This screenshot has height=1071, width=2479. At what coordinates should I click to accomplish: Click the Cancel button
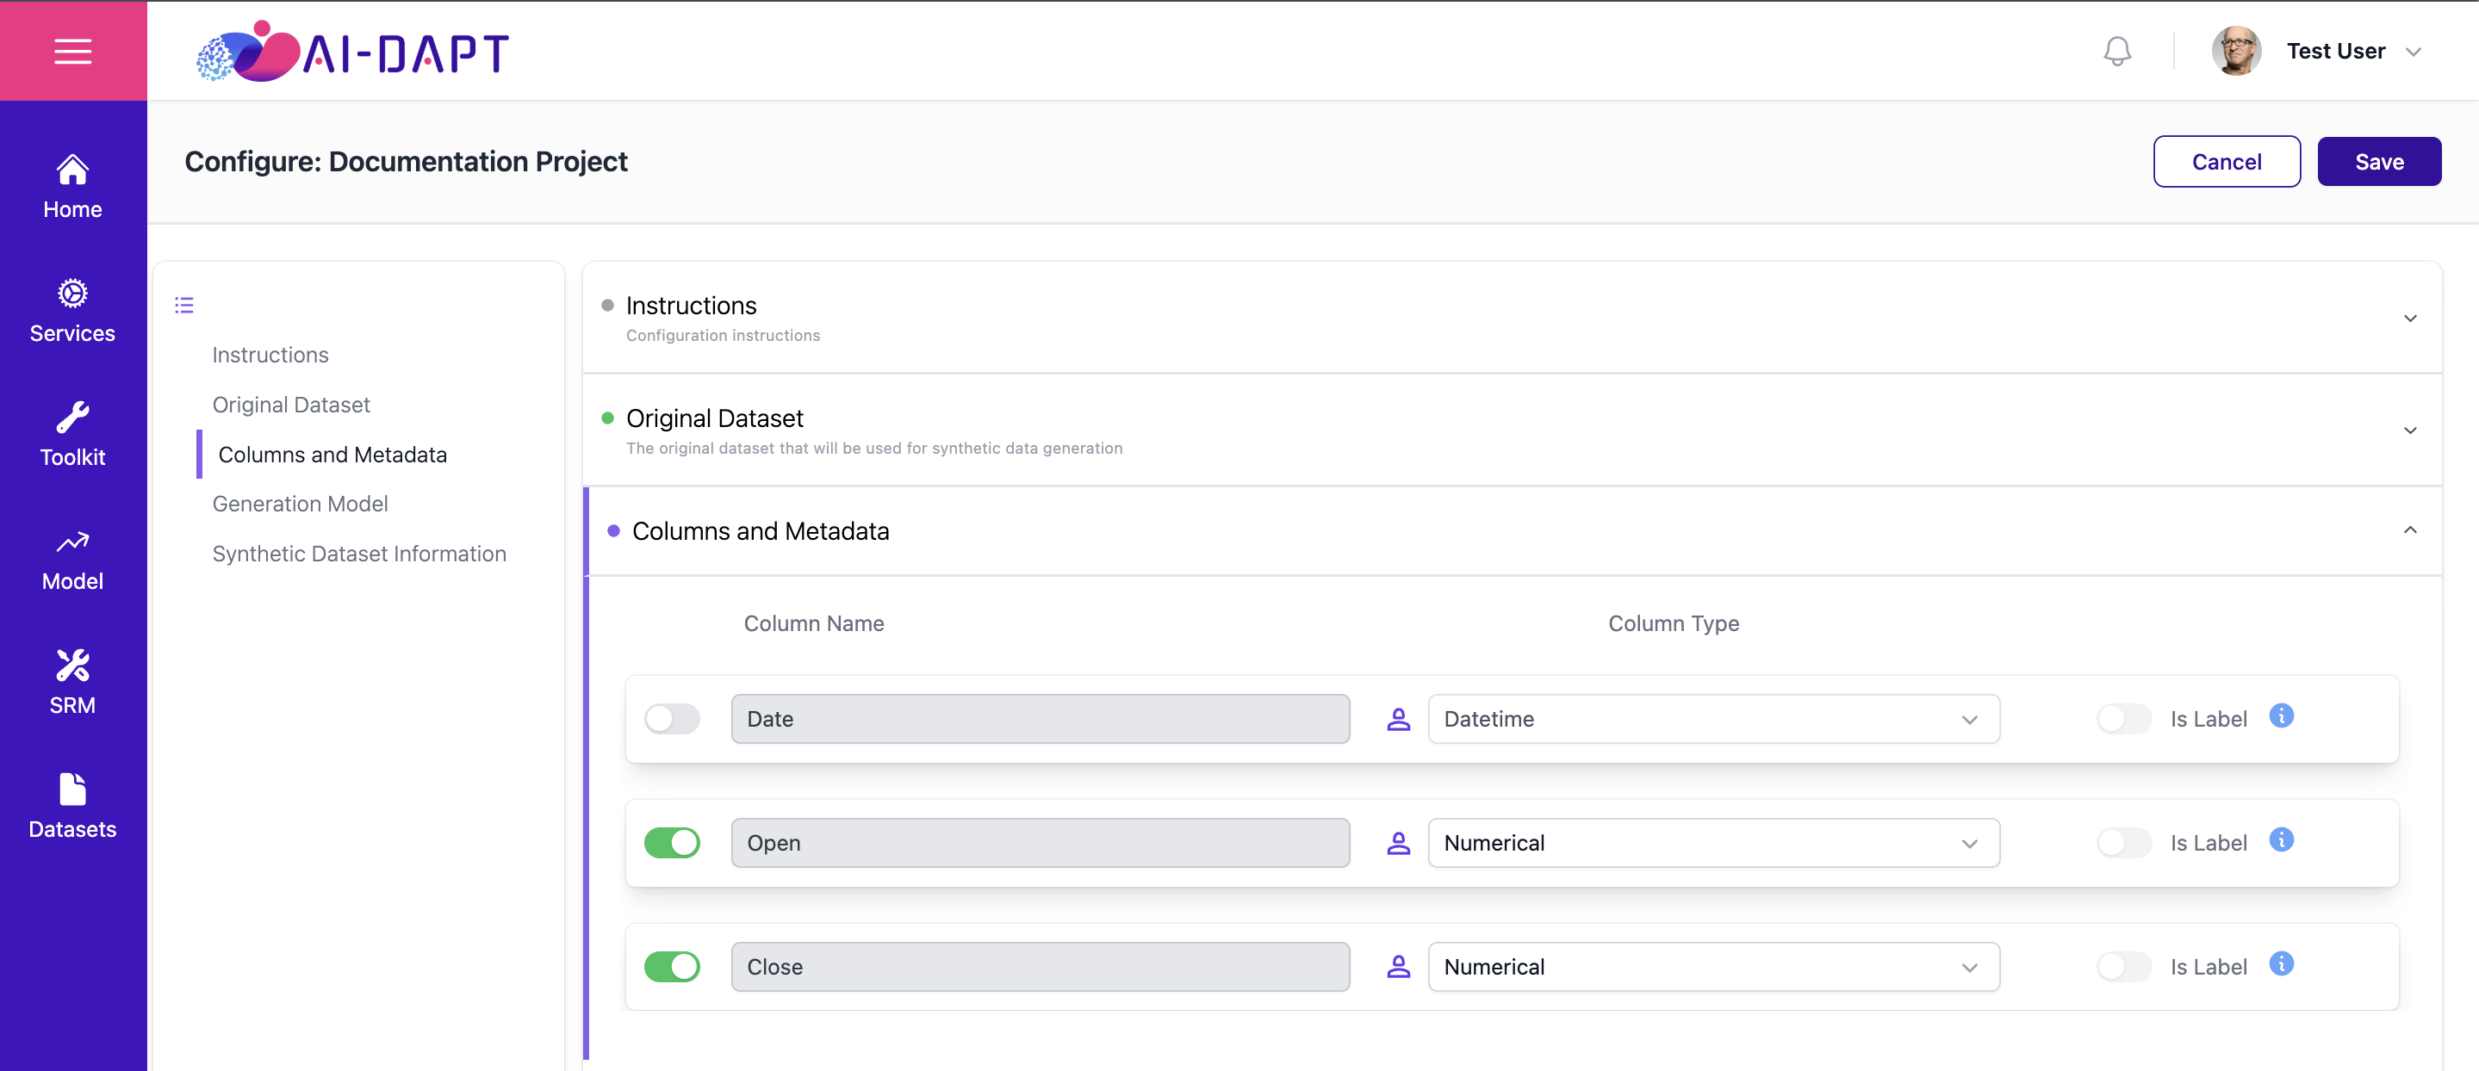2227,162
